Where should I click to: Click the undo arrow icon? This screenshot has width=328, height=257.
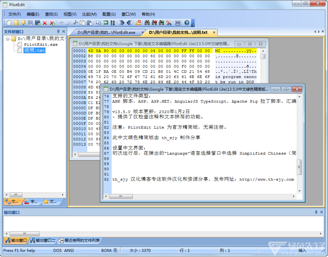(61, 23)
